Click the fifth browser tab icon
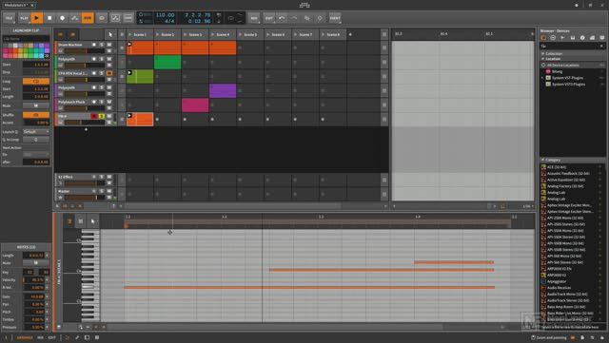This screenshot has height=343, width=609. tap(582, 38)
